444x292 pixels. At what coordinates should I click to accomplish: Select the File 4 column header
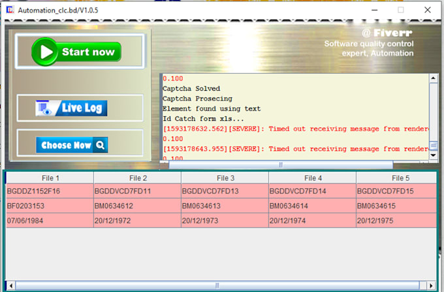(313, 178)
